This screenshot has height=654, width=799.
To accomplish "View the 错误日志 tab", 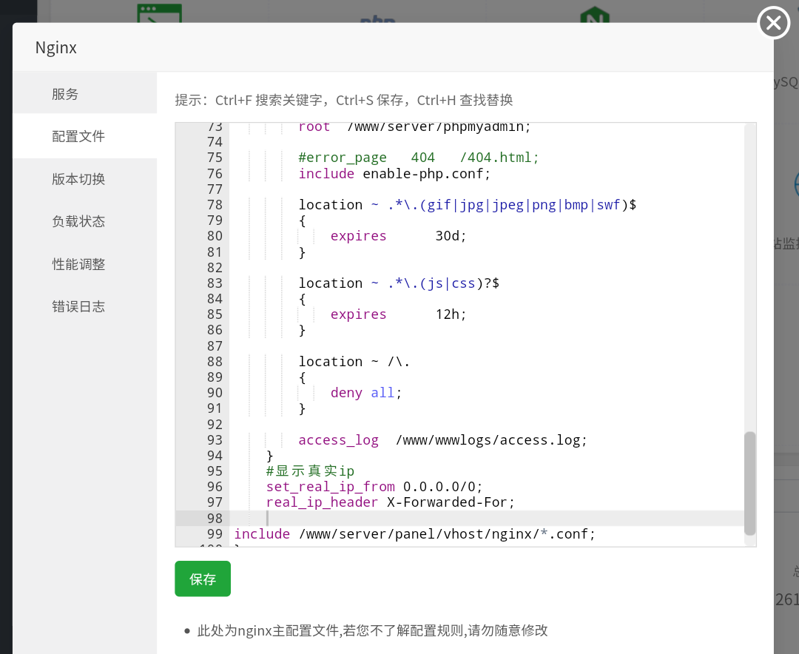I will click(78, 306).
